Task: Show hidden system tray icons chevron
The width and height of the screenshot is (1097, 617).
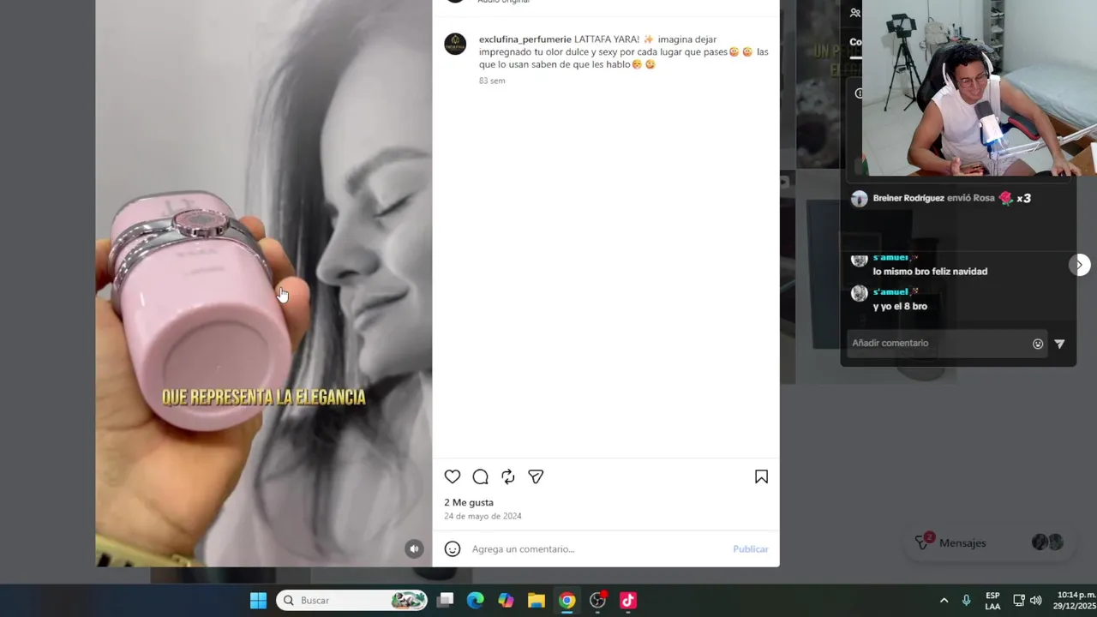Action: [944, 600]
